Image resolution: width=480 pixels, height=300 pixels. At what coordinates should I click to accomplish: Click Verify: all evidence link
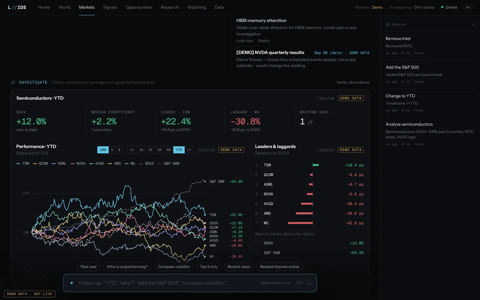[353, 82]
